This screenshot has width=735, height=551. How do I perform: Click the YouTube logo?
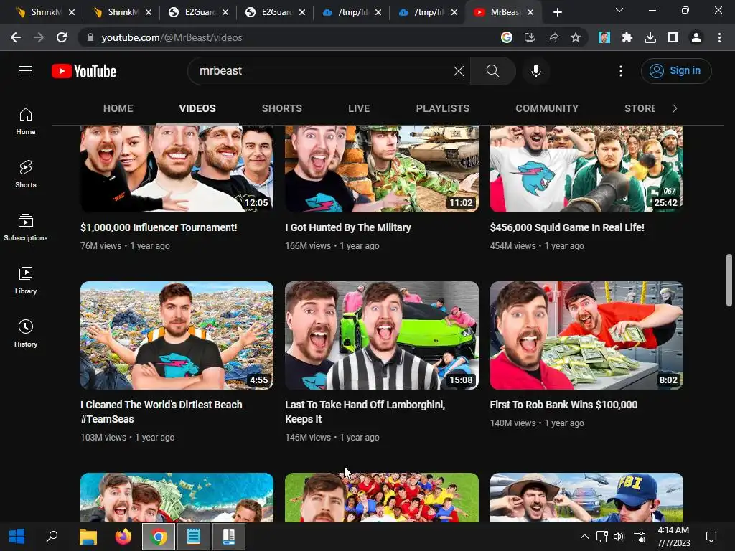(84, 71)
